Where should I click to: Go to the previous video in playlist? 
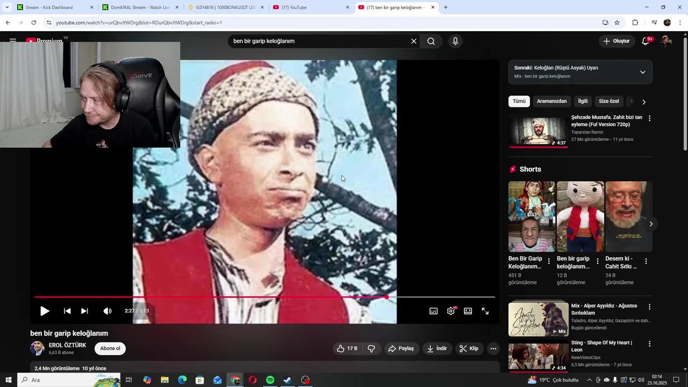67,311
